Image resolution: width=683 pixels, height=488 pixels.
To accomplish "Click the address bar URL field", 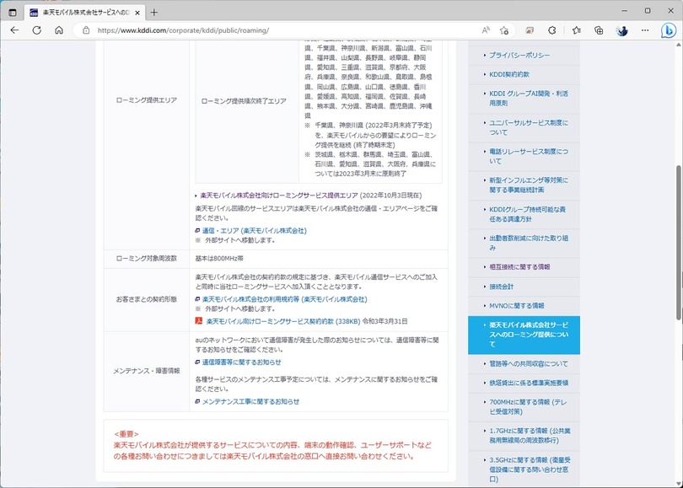I will click(279, 30).
